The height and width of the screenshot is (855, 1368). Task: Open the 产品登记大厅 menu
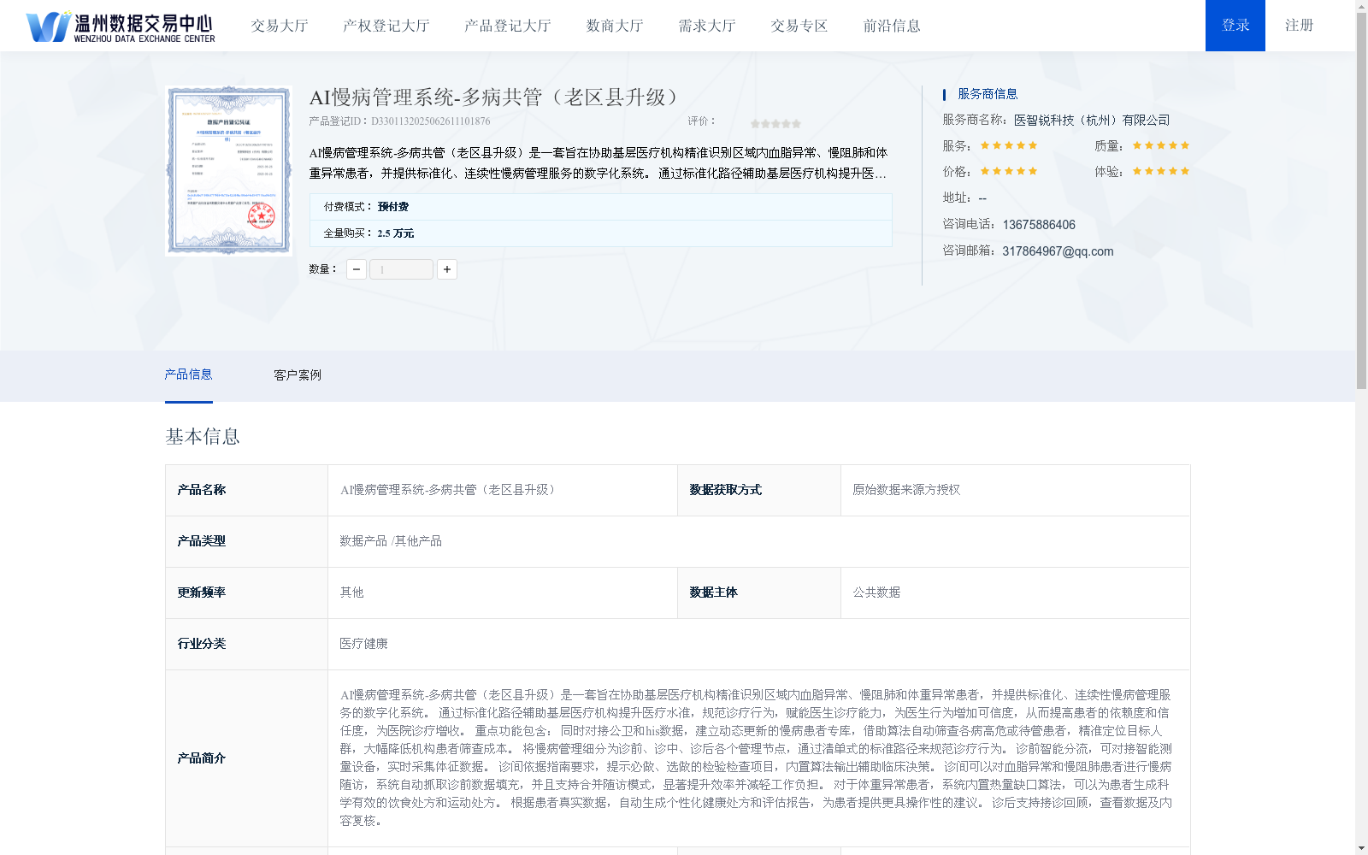point(507,26)
